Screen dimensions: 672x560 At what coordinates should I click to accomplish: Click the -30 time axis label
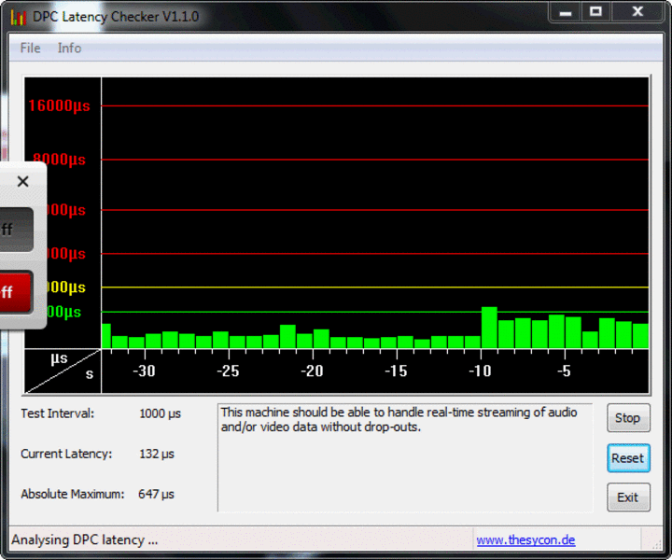point(144,371)
